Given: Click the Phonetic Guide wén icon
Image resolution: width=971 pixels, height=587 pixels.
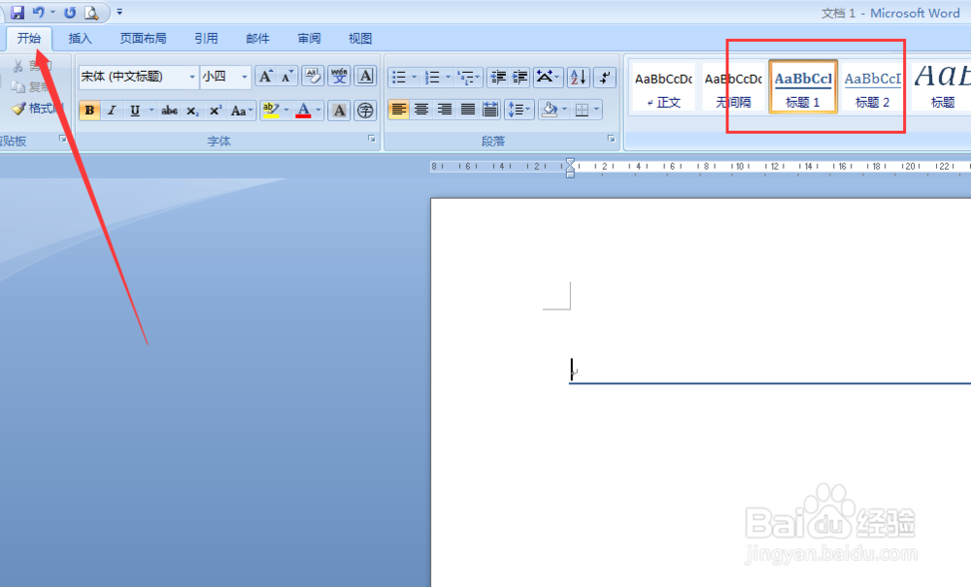Looking at the screenshot, I should tap(339, 76).
